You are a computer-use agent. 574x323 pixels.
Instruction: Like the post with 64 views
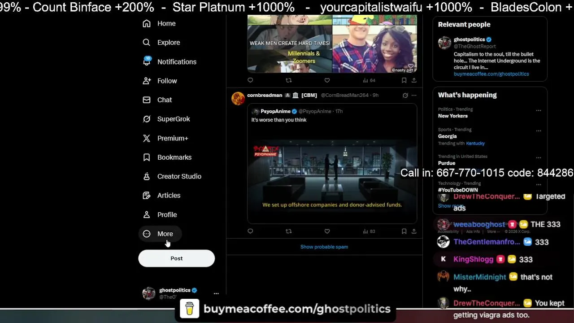[x=327, y=80]
